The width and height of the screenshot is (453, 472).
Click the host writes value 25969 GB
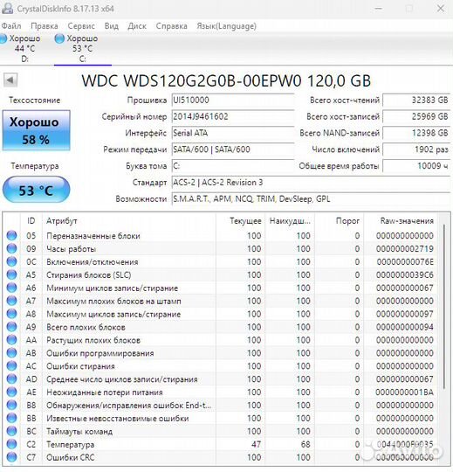[416, 116]
